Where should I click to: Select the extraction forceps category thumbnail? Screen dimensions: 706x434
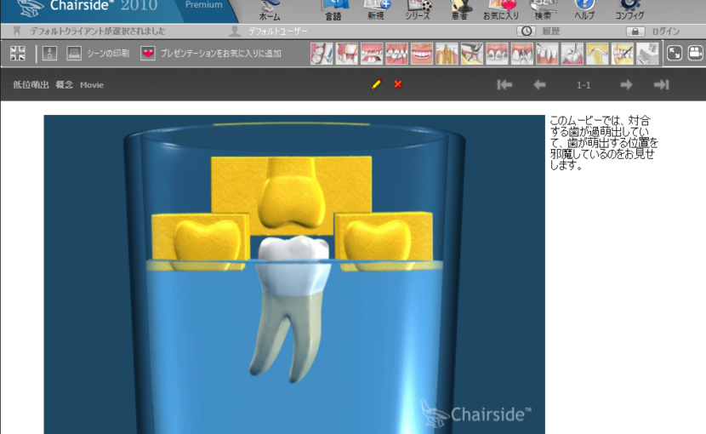[x=472, y=54]
